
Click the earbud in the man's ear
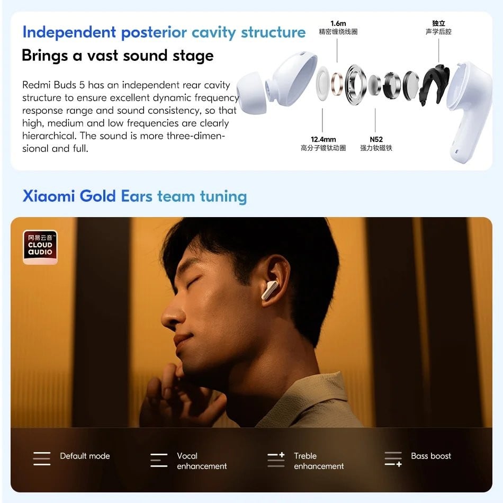(x=270, y=290)
